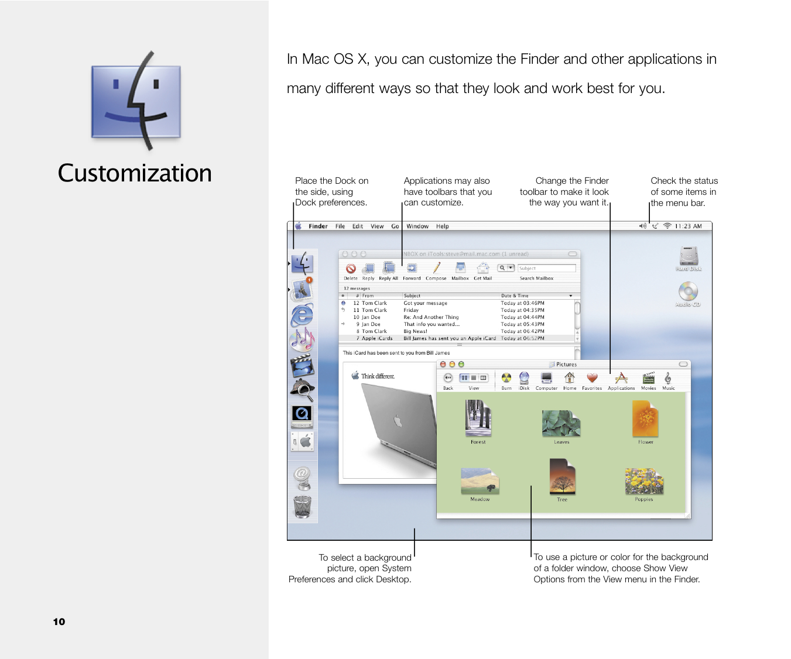
Task: Sort messages by From column header
Action: click(381, 296)
